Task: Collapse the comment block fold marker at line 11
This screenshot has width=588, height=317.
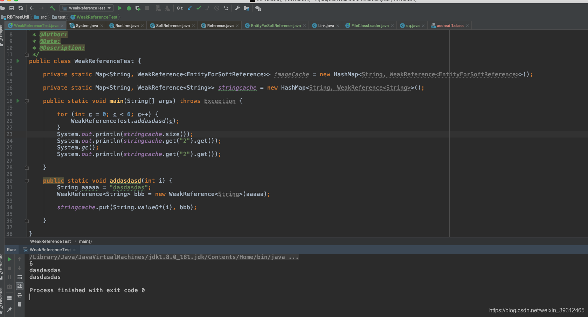Action: (27, 55)
